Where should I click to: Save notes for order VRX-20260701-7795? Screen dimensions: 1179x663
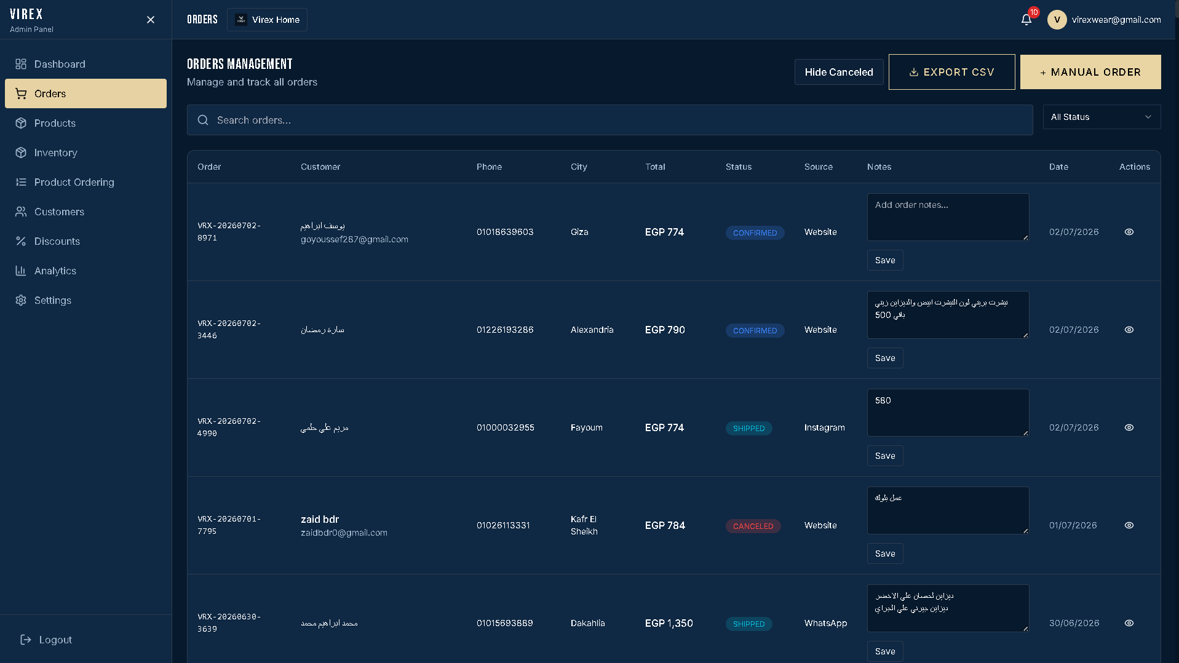tap(885, 554)
